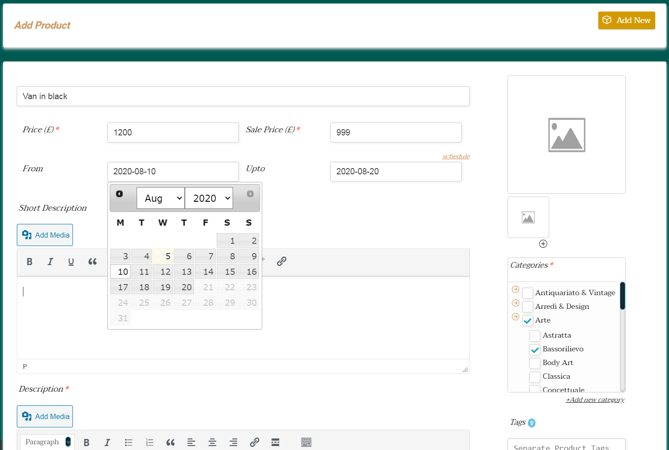Click the previous month arrow in calendar
This screenshot has width=669, height=450.
pos(119,194)
